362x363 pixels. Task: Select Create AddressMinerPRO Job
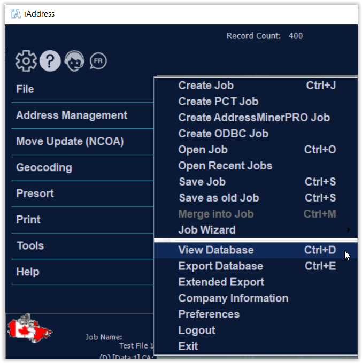[256, 118]
